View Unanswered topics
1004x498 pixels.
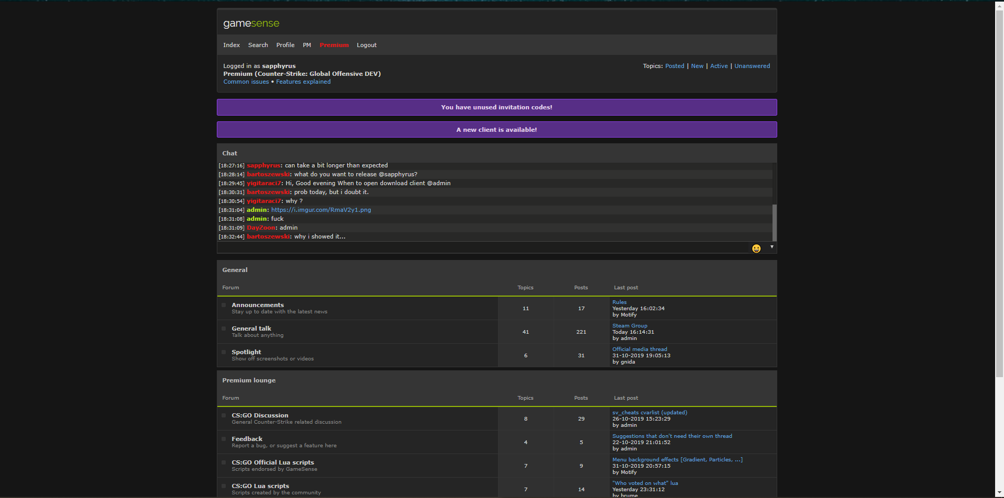click(x=752, y=65)
